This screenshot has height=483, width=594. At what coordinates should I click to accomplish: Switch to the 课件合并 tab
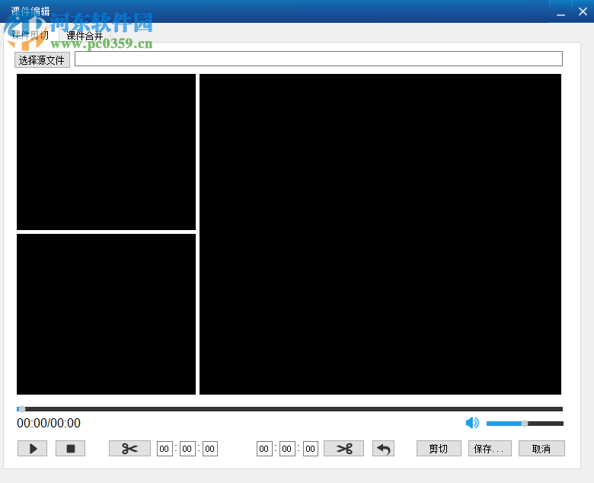click(85, 36)
